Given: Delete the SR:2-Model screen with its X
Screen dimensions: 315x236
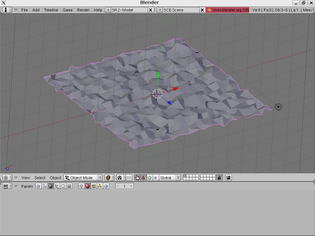Looking at the screenshot, I should [151, 10].
